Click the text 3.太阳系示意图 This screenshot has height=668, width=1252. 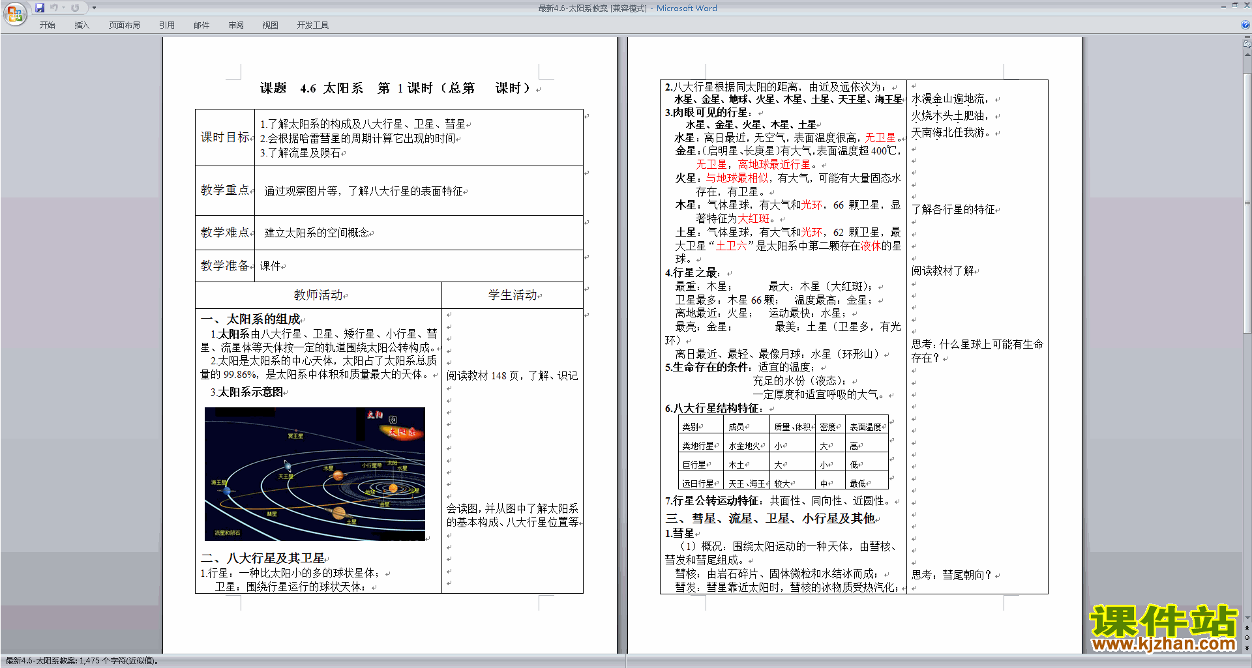click(x=246, y=392)
